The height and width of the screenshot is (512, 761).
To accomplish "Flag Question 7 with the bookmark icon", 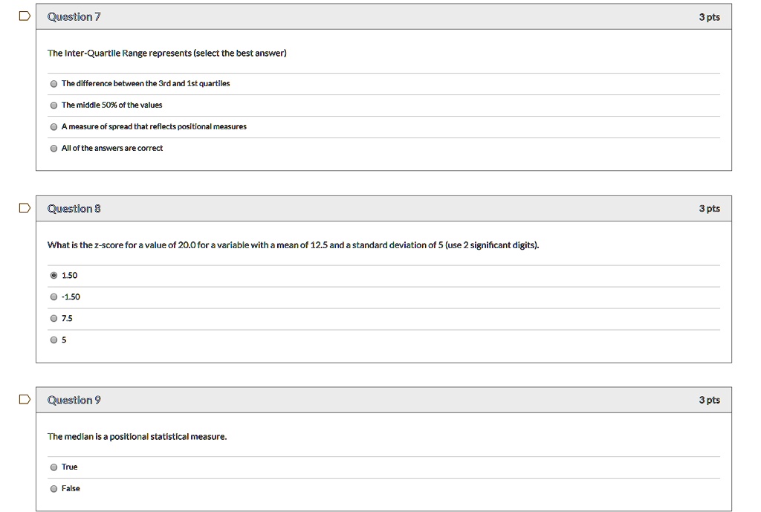I will click(x=25, y=16).
